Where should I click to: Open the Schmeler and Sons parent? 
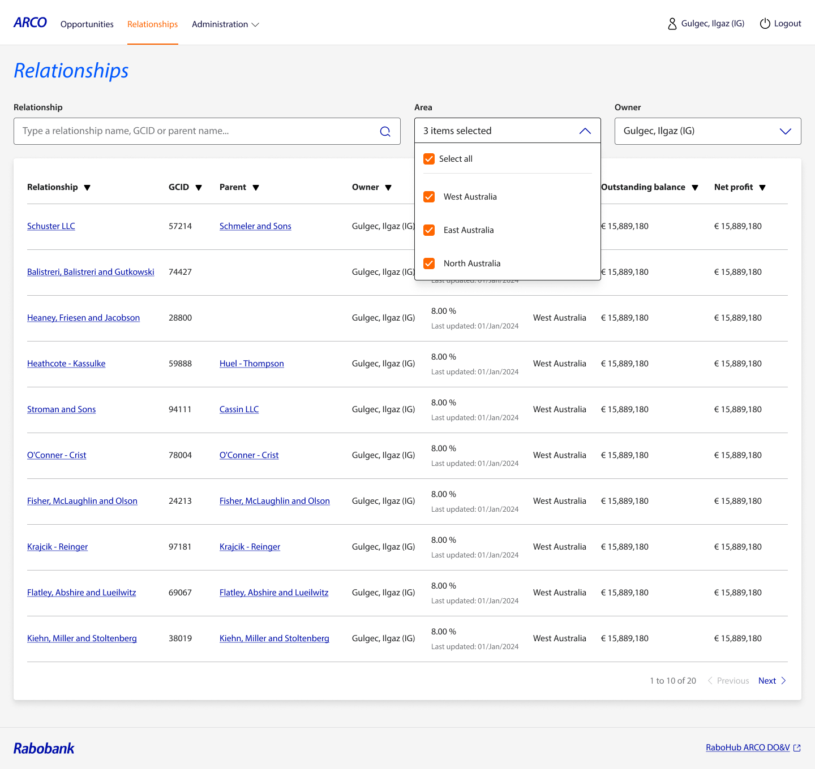tap(255, 226)
